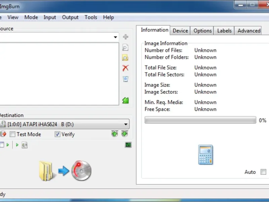Screen dimensions: 269x202
Task: Click the Free Space Unknown value
Action: tap(205, 109)
